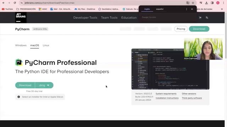
Task: Open the YouTube bookmark
Action: pos(7,9)
